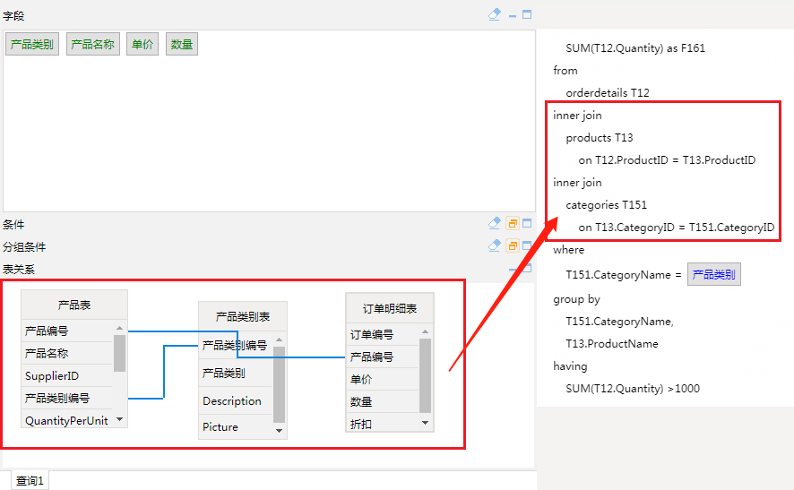Click T13.ProductName in group by
Screen dimensions: 794x490
tap(612, 344)
